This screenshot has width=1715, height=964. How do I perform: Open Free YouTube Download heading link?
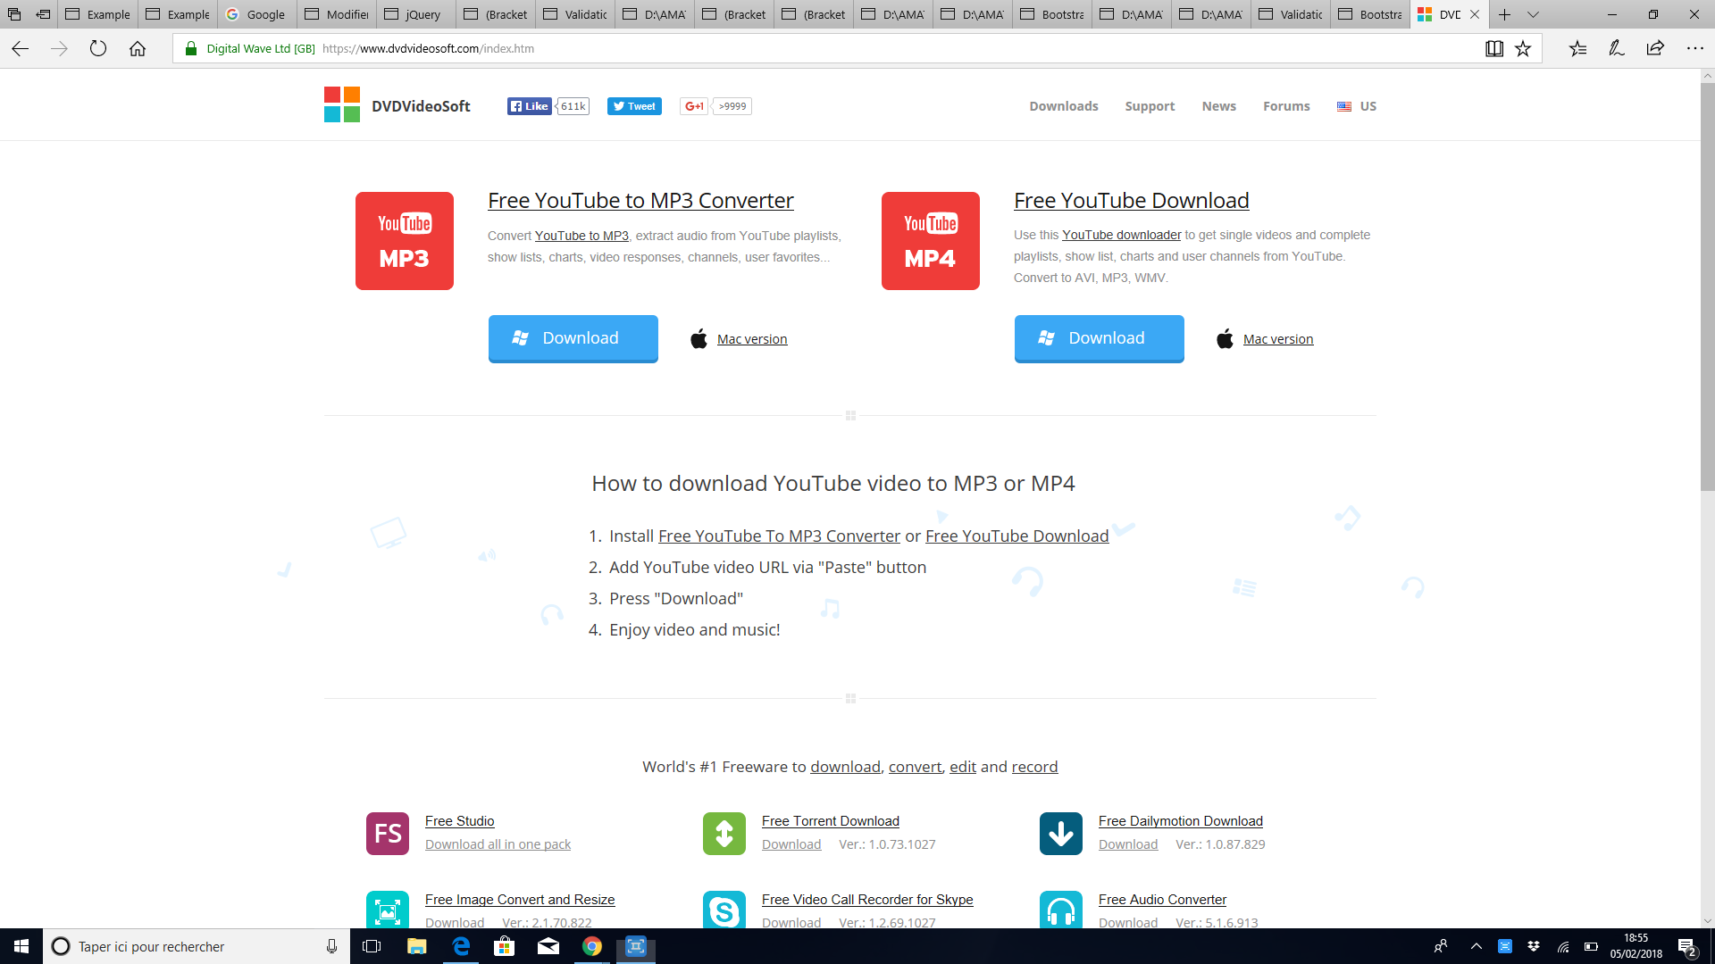pos(1131,201)
